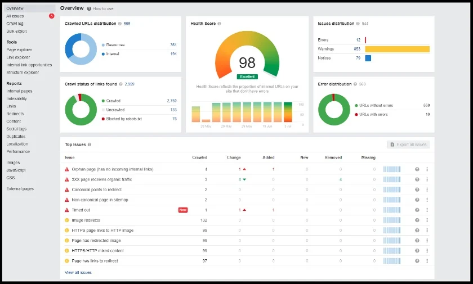Open three-dot menu for Canonical points to redirect
Image resolution: width=473 pixels, height=284 pixels.
pos(427,190)
